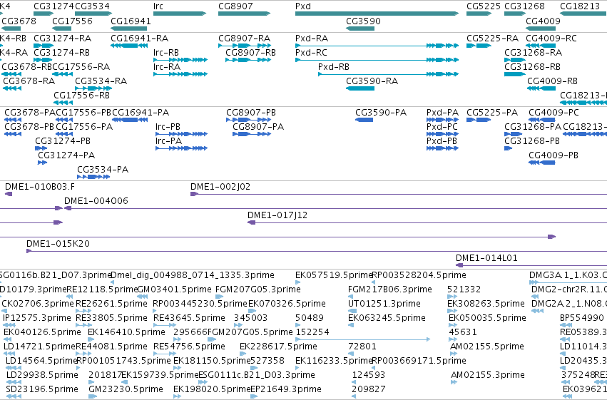Screen dimensions: 607x400
Task: Click the Pxd-RB transcript label
Action: (x=334, y=67)
